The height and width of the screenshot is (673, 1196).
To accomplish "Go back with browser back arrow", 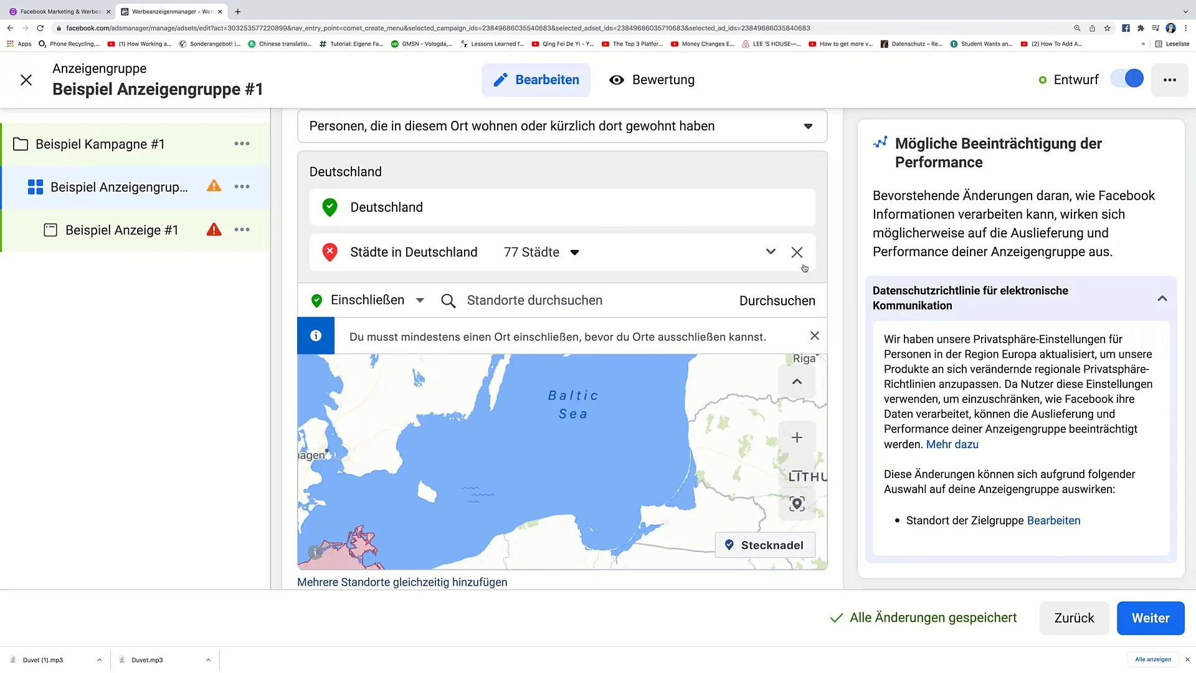I will tap(10, 28).
